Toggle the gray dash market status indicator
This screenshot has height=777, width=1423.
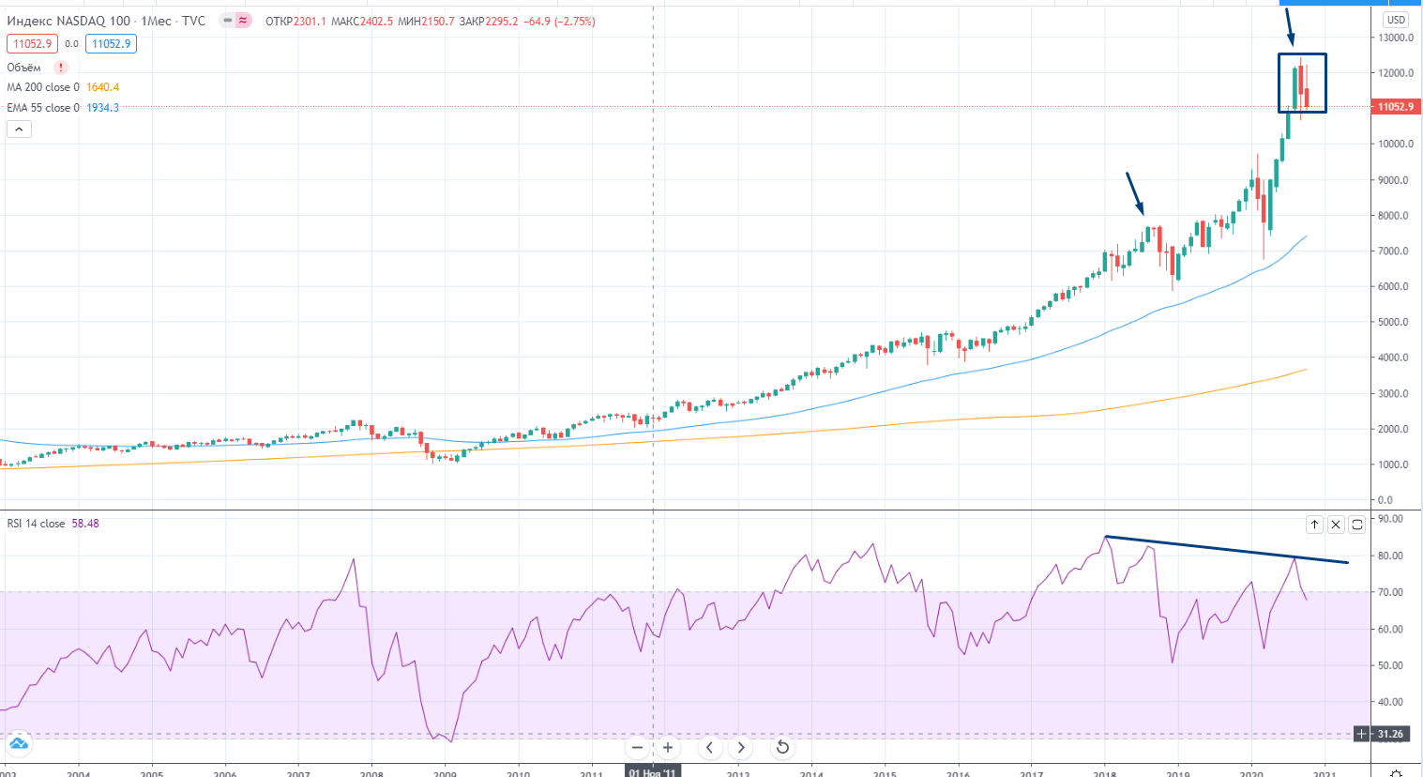[x=228, y=21]
